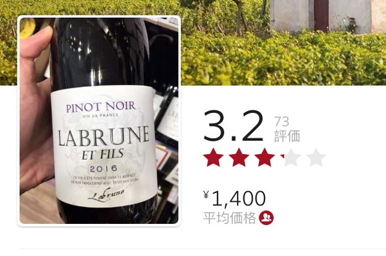Viewport: 386px width, 256px height.
Task: Select the empty fifth gray star
Action: point(316,157)
